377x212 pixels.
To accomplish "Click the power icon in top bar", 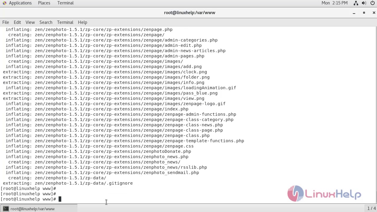I will click(x=372, y=3).
